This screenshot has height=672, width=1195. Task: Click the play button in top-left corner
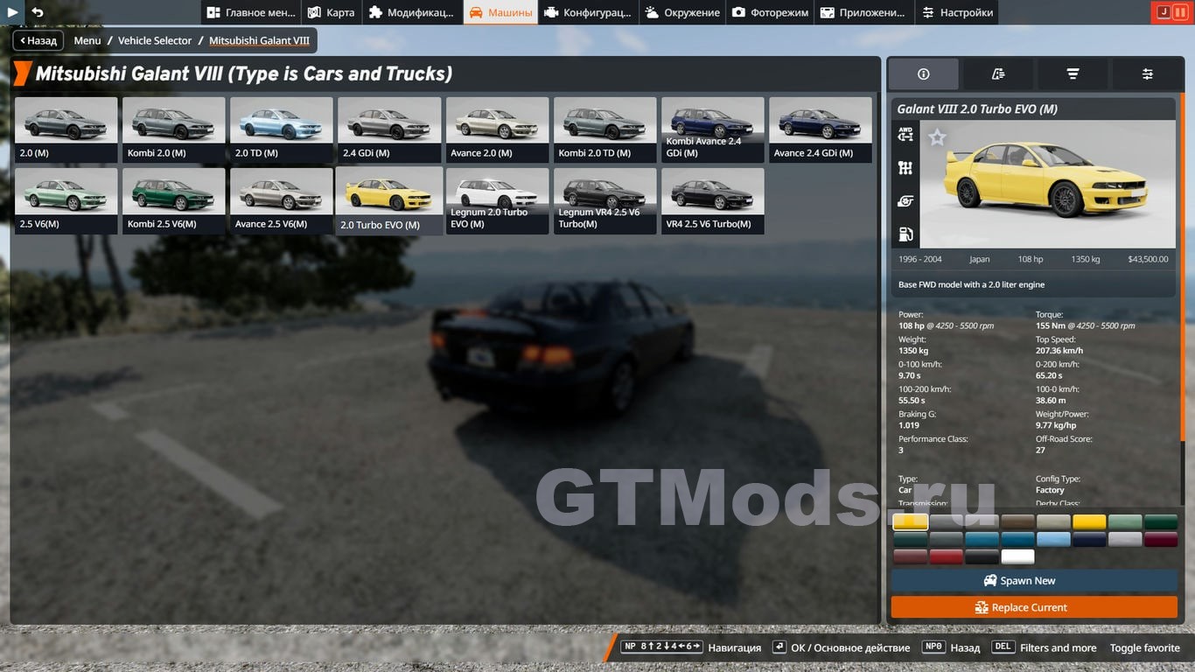[x=12, y=12]
